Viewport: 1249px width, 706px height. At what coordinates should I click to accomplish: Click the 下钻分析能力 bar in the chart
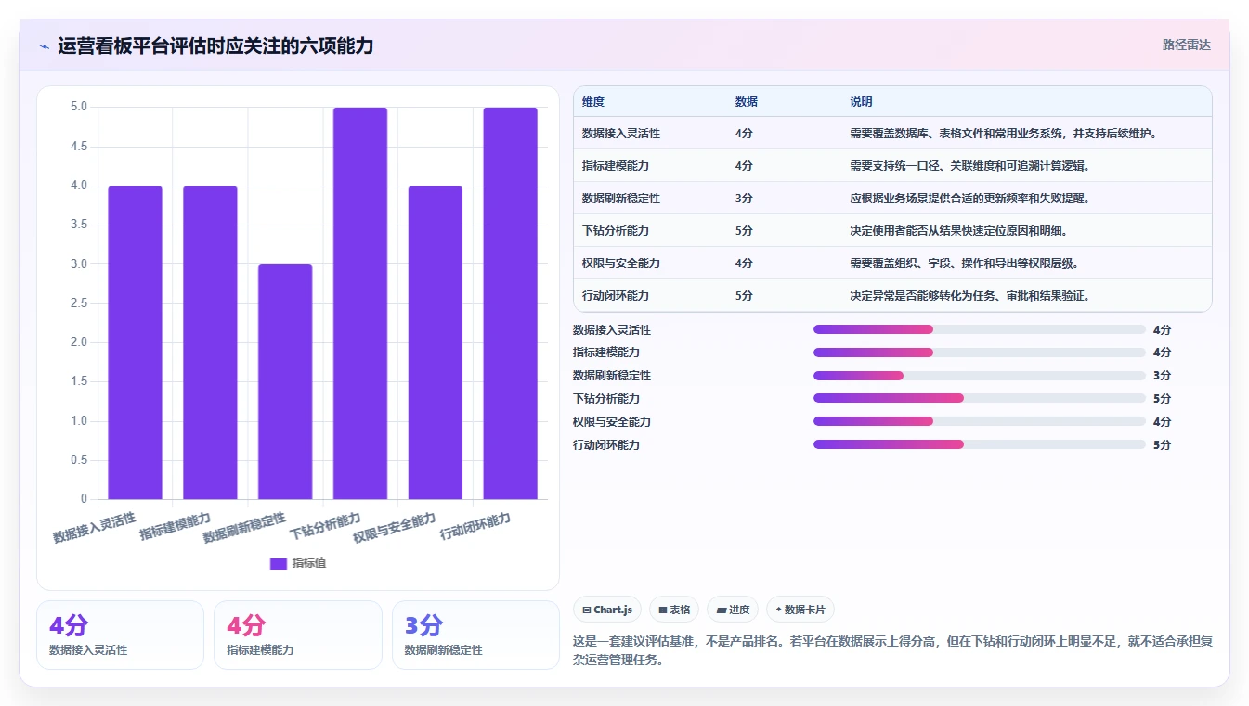click(360, 303)
